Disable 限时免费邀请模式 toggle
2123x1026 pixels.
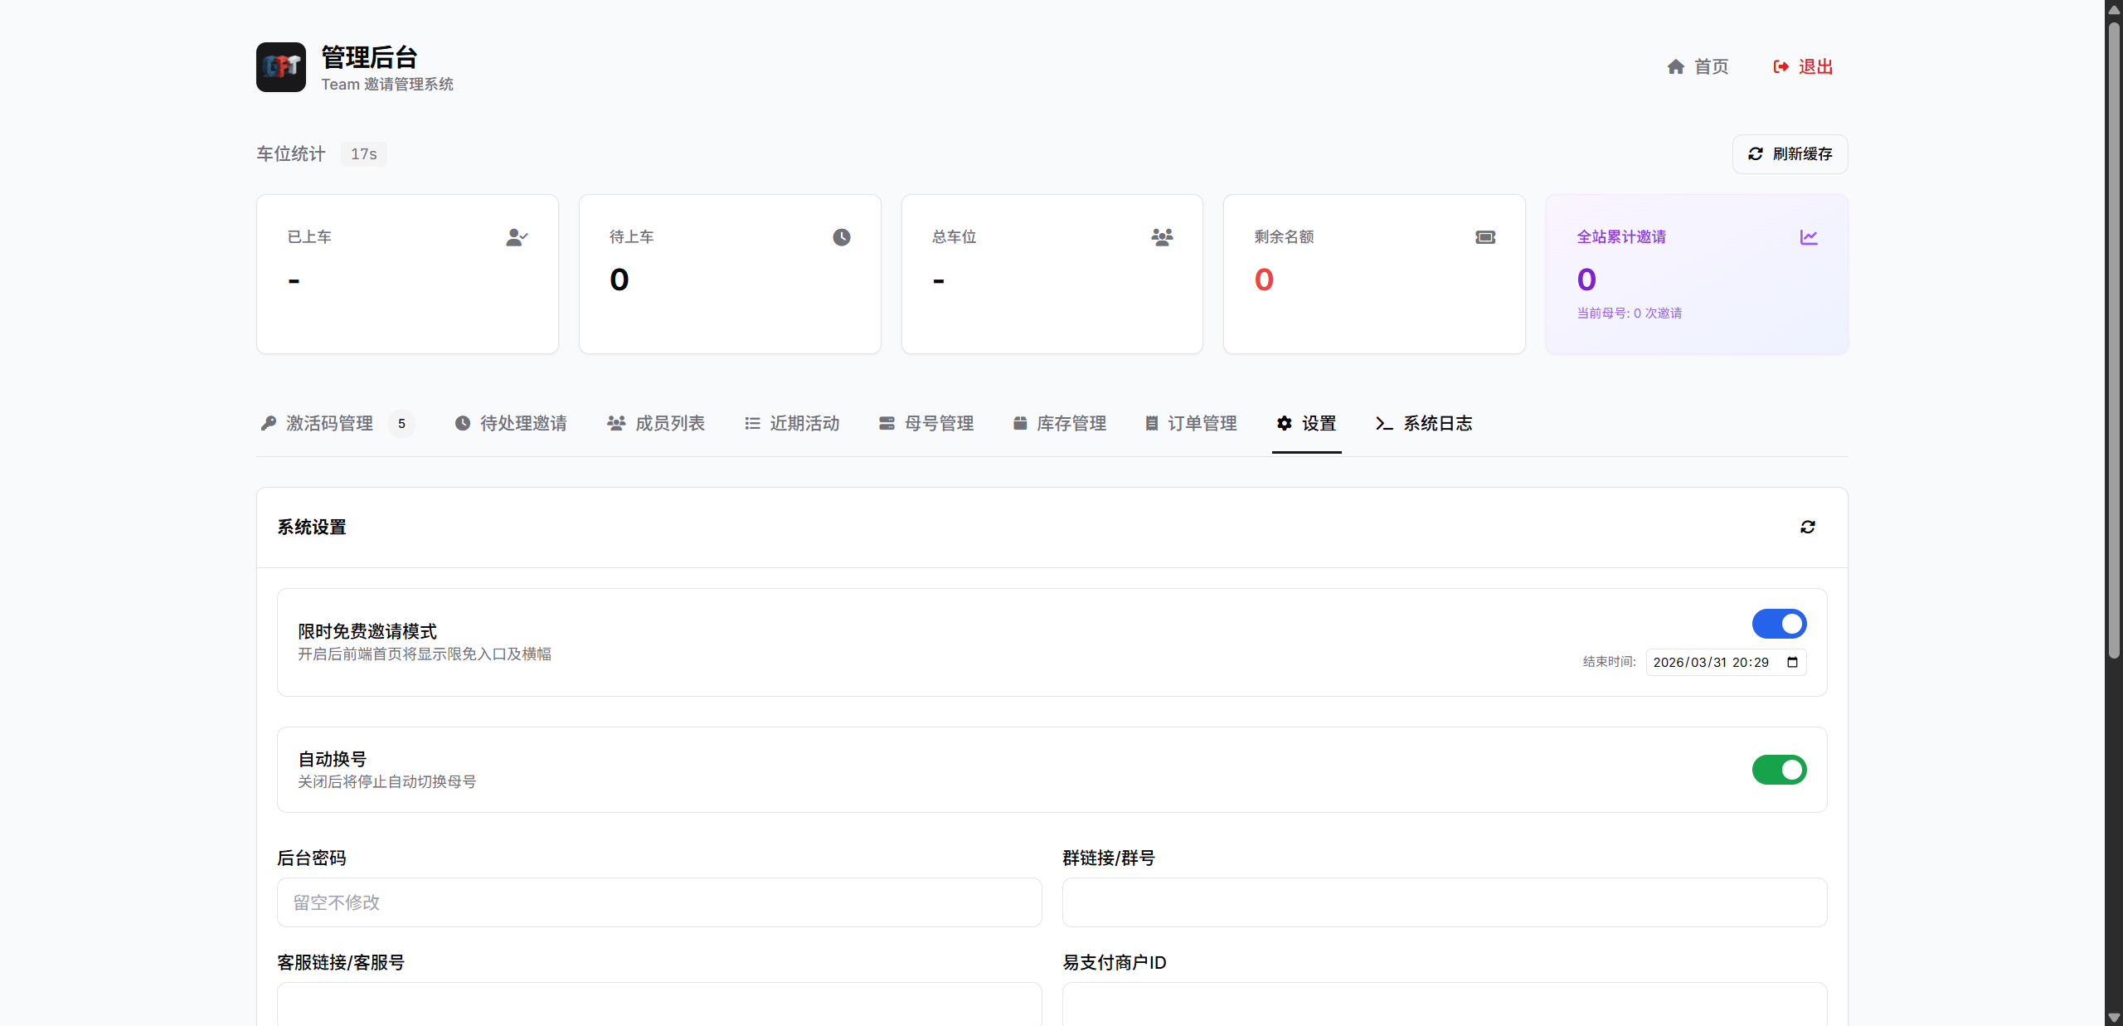pos(1779,624)
